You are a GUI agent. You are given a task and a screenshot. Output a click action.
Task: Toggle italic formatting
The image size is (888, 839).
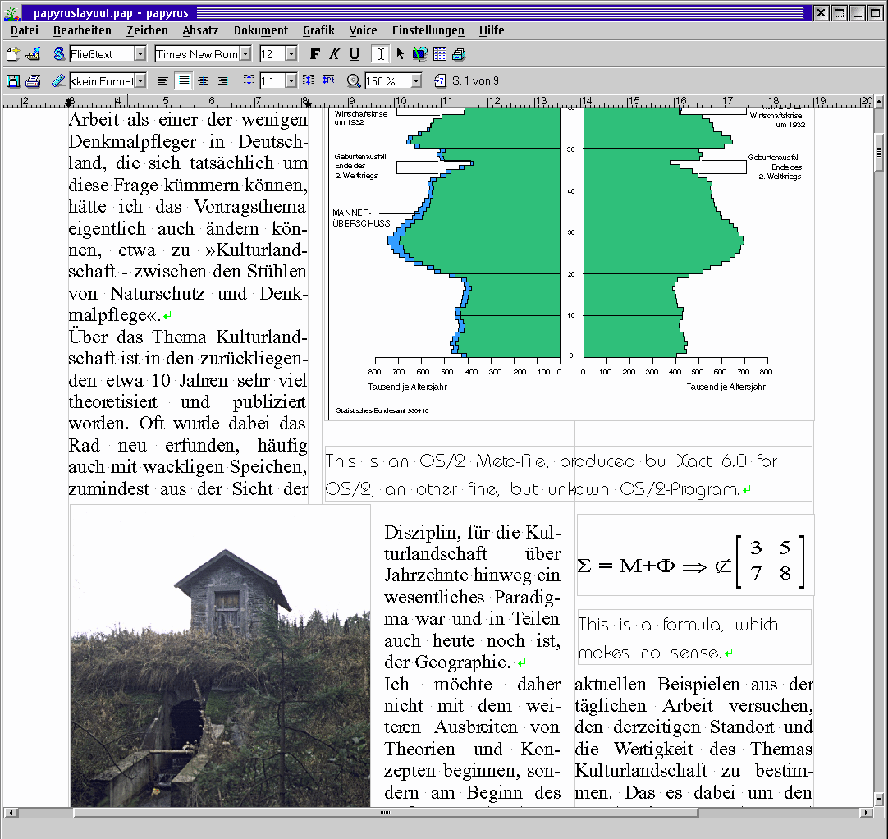click(x=334, y=54)
